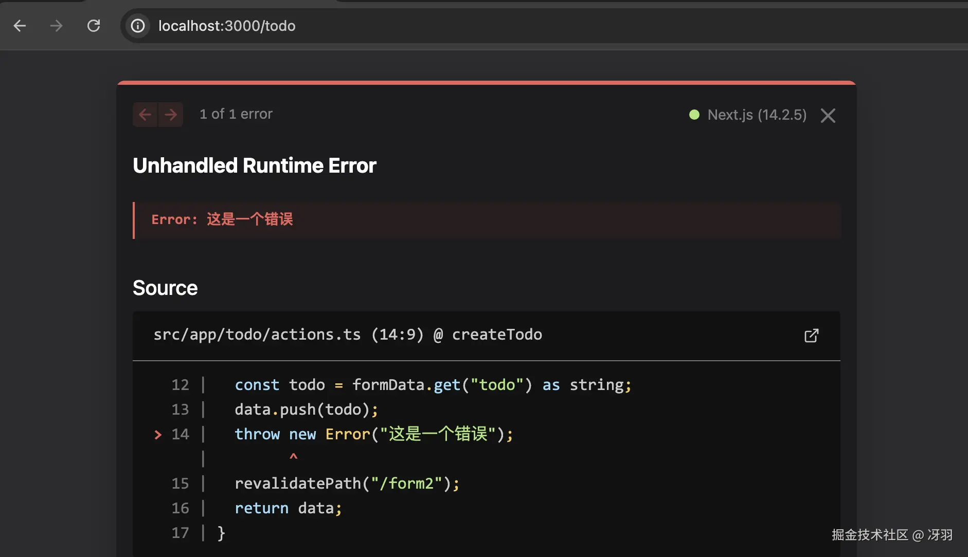Click the browser forward arrow
Image resolution: width=968 pixels, height=557 pixels.
point(56,26)
